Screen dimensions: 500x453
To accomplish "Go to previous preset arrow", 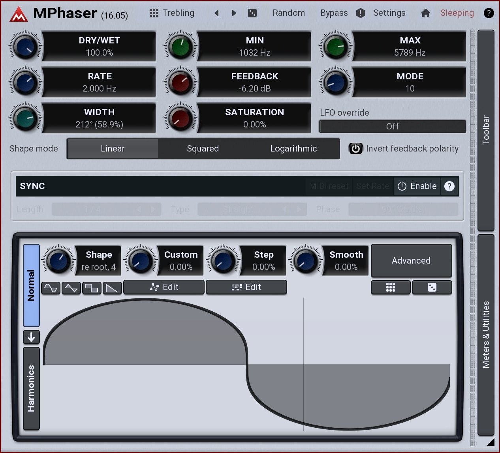I will point(216,13).
